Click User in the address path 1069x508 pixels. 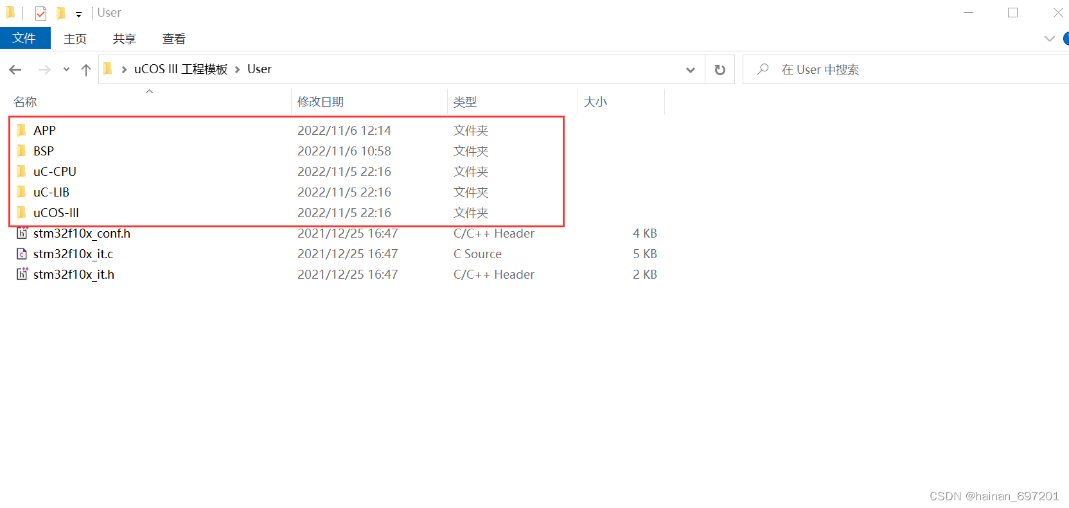[x=260, y=69]
